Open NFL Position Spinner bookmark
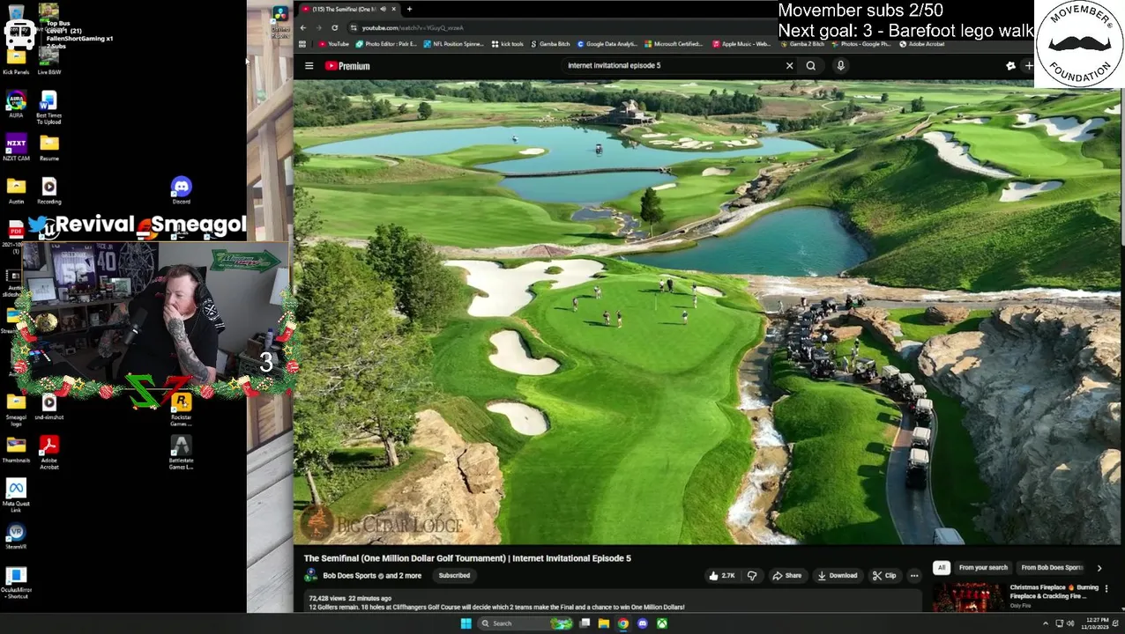This screenshot has height=634, width=1125. pos(453,44)
